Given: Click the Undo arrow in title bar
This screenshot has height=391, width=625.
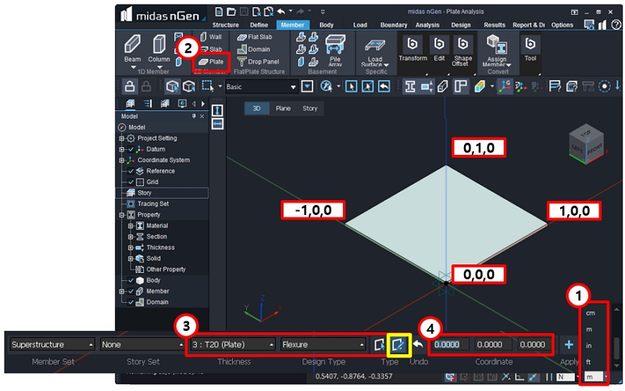Looking at the screenshot, I should [281, 12].
